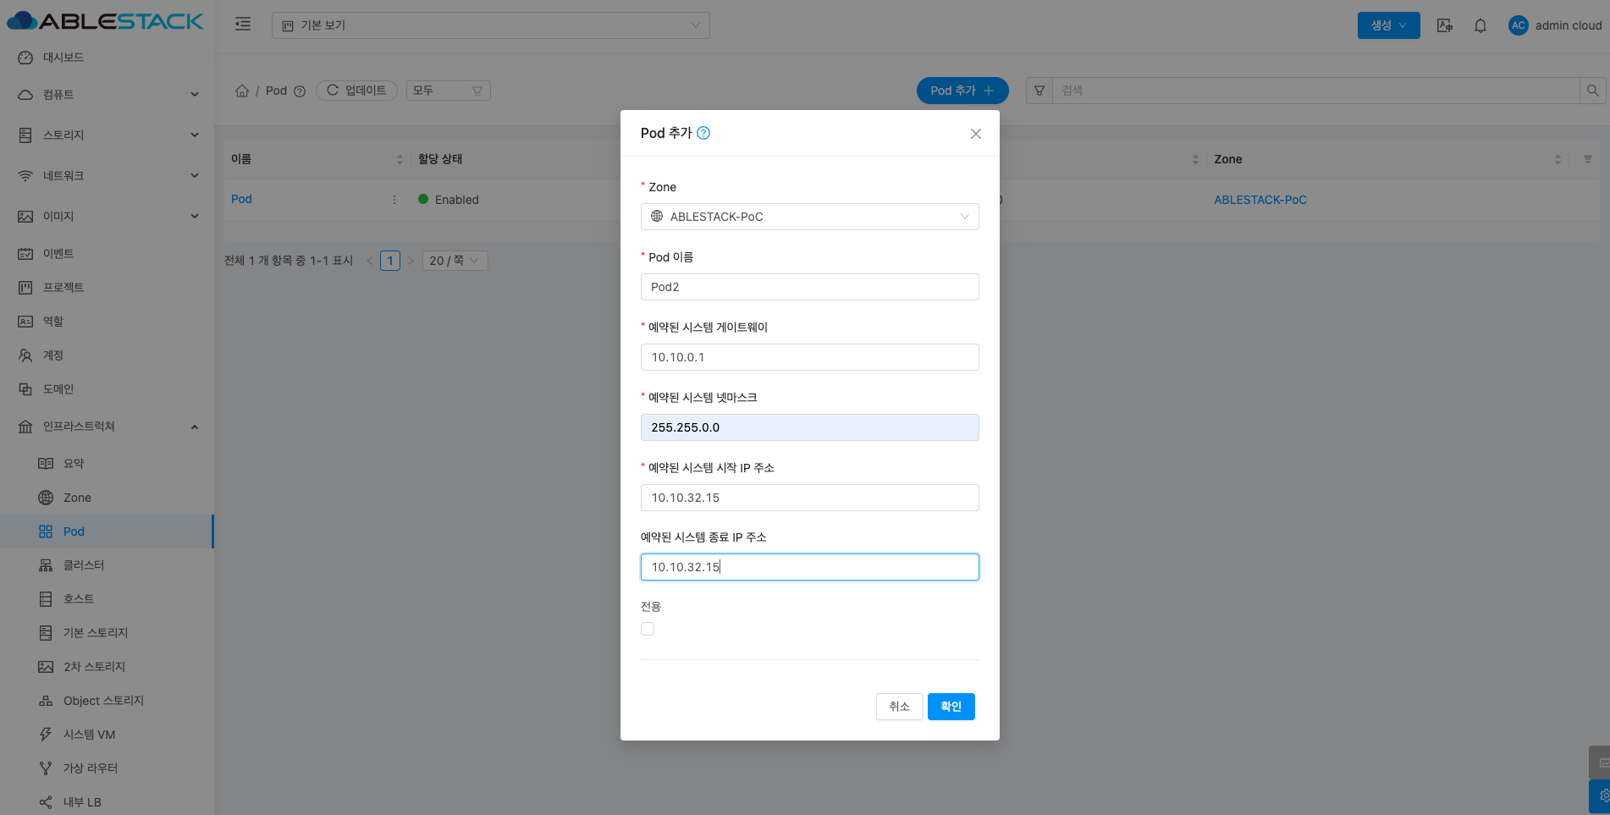Click the admin cloud user avatar
Screen dimensions: 1610x815
pos(1519,25)
